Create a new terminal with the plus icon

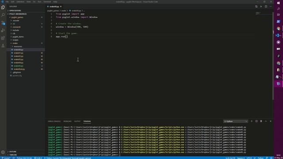pyautogui.click(x=252, y=121)
